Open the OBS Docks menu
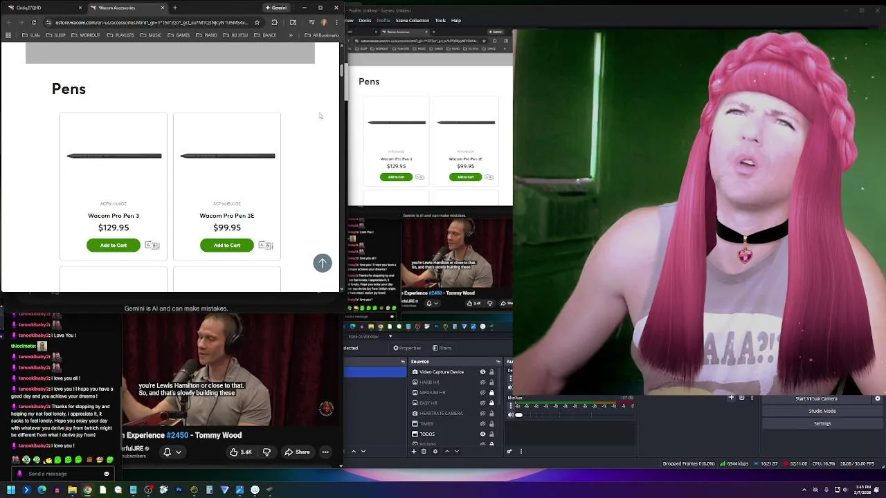The image size is (886, 498). click(x=365, y=21)
